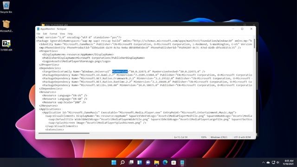Close the background File Explorer window
Image resolution: width=297 pixels, height=167 pixels.
pyautogui.click(x=254, y=25)
